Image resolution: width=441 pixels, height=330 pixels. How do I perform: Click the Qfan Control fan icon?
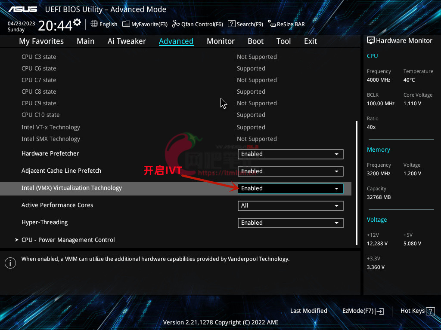point(176,24)
